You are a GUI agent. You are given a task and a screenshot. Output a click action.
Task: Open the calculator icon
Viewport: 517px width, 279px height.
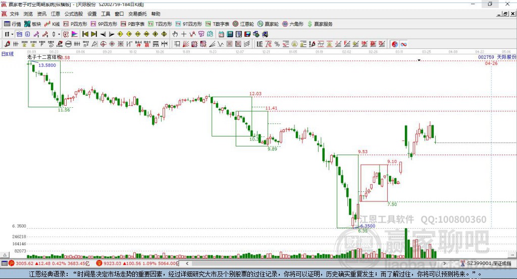[230, 34]
